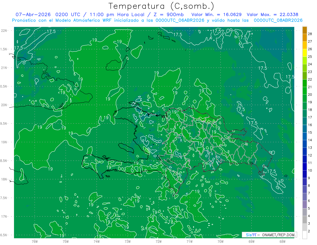Pick the dark orange swatch above label 28
Viewport: 317px width, 245px height.
[x=305, y=30]
